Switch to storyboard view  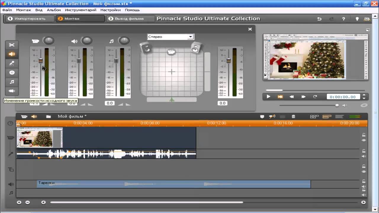point(314,117)
